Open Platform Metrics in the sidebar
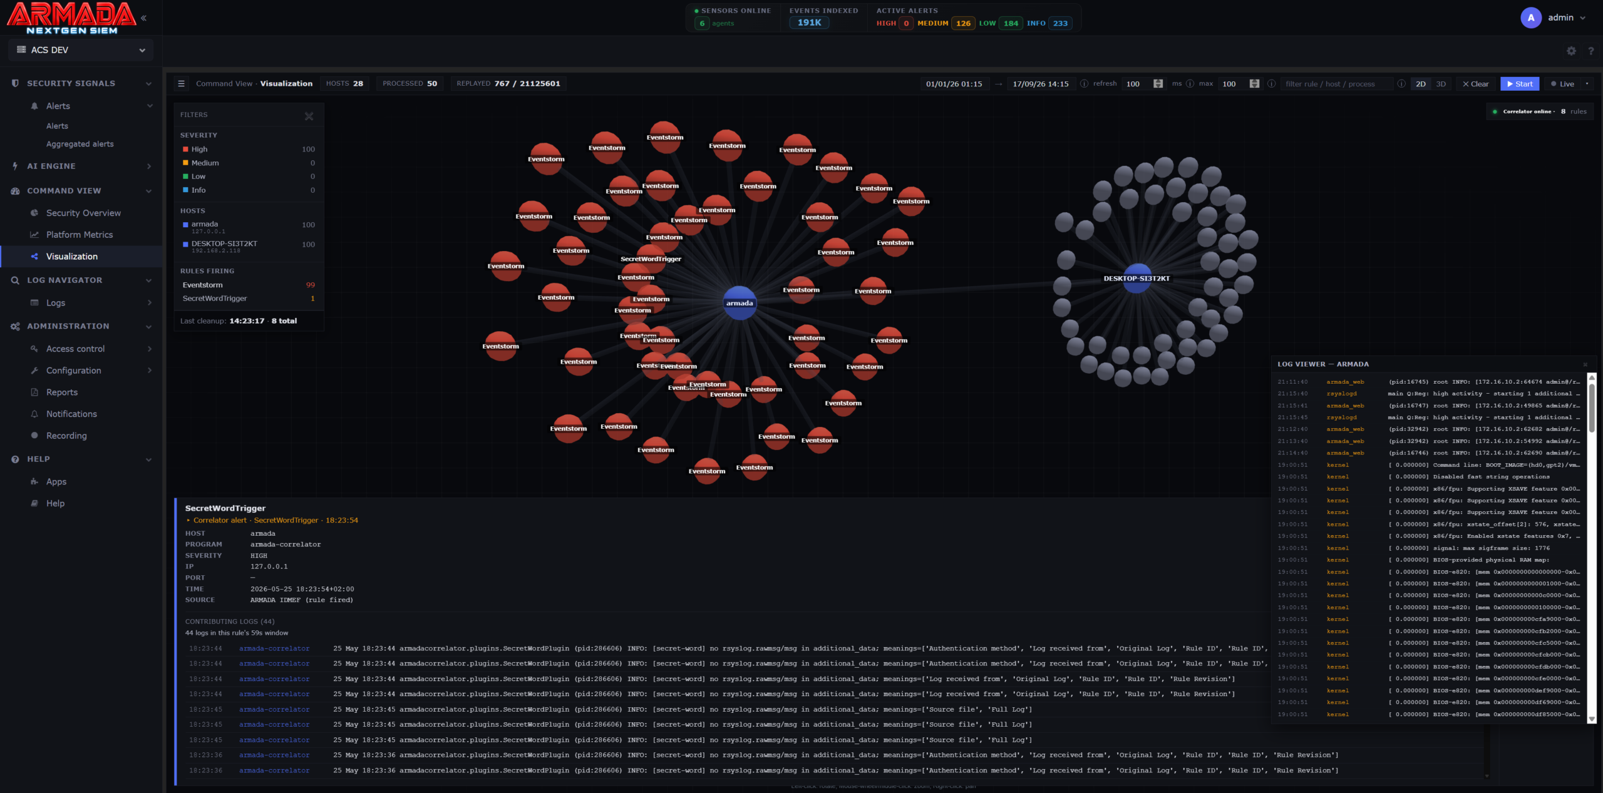The image size is (1603, 793). [80, 235]
